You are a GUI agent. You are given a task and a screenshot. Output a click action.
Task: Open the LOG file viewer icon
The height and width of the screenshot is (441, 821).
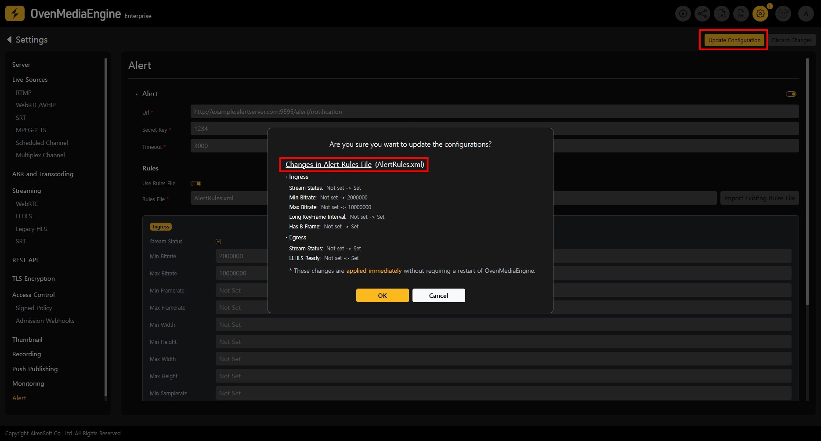click(722, 14)
